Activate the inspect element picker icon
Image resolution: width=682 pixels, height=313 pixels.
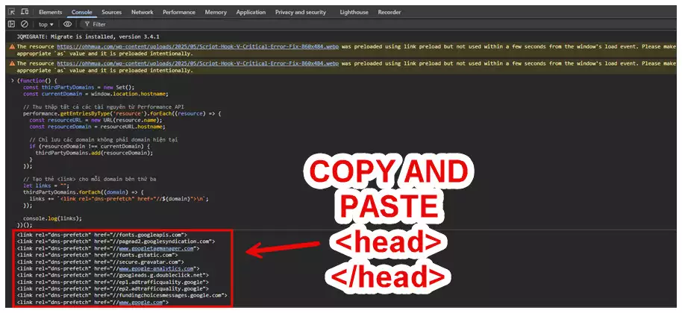(x=12, y=12)
